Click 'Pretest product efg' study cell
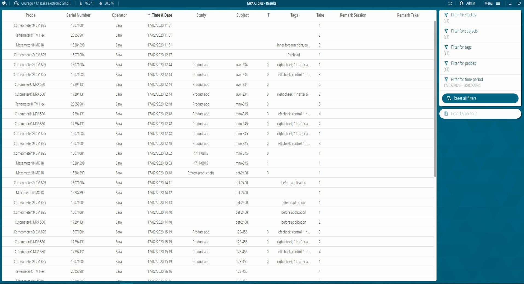Image resolution: width=524 pixels, height=284 pixels. pos(201,173)
